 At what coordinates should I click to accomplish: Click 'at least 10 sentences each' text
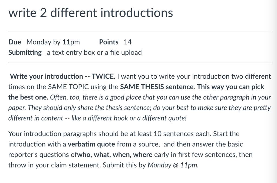click(170, 134)
